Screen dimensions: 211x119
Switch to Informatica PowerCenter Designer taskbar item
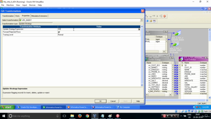click(x=53, y=107)
